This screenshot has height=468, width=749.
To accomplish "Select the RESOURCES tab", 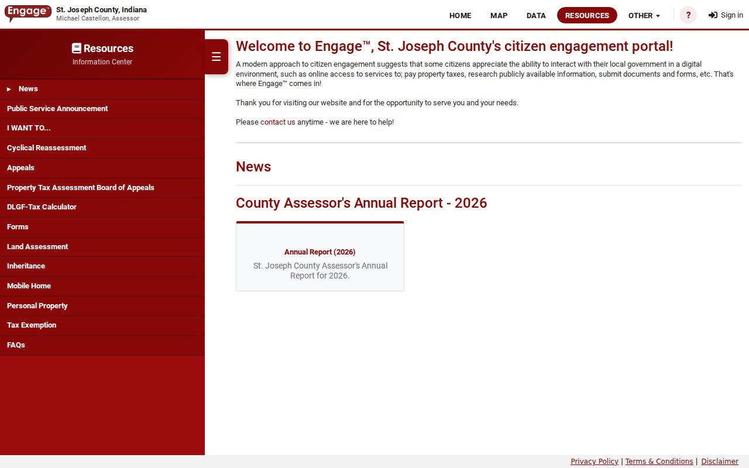I will click(587, 15).
